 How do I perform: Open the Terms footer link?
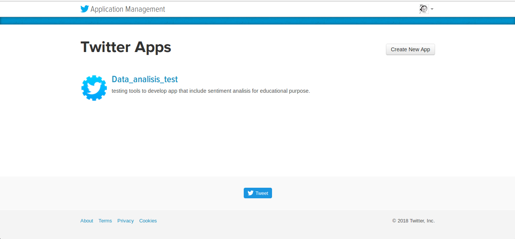click(105, 221)
